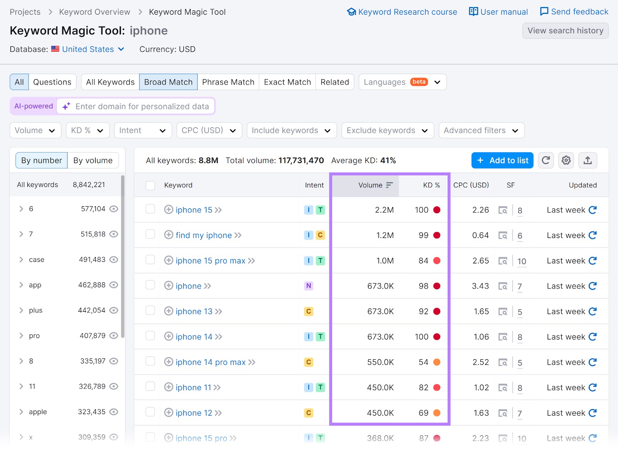Click the red KD difficulty dot for iphone

pyautogui.click(x=437, y=286)
